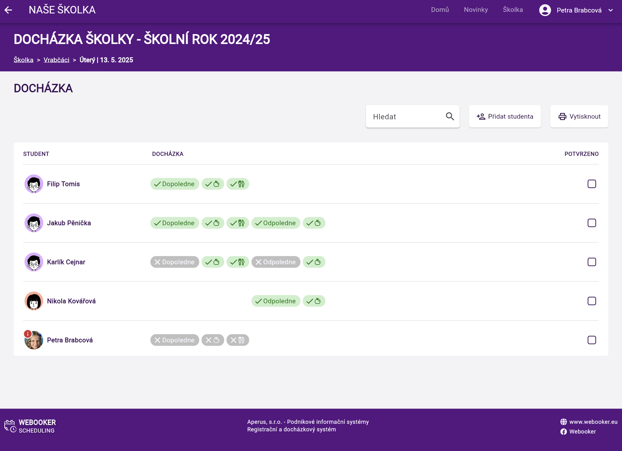The image size is (622, 451).
Task: Click the back arrow icon
Action: 8,10
